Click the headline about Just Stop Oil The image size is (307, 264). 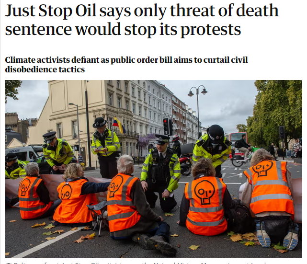pyautogui.click(x=142, y=20)
